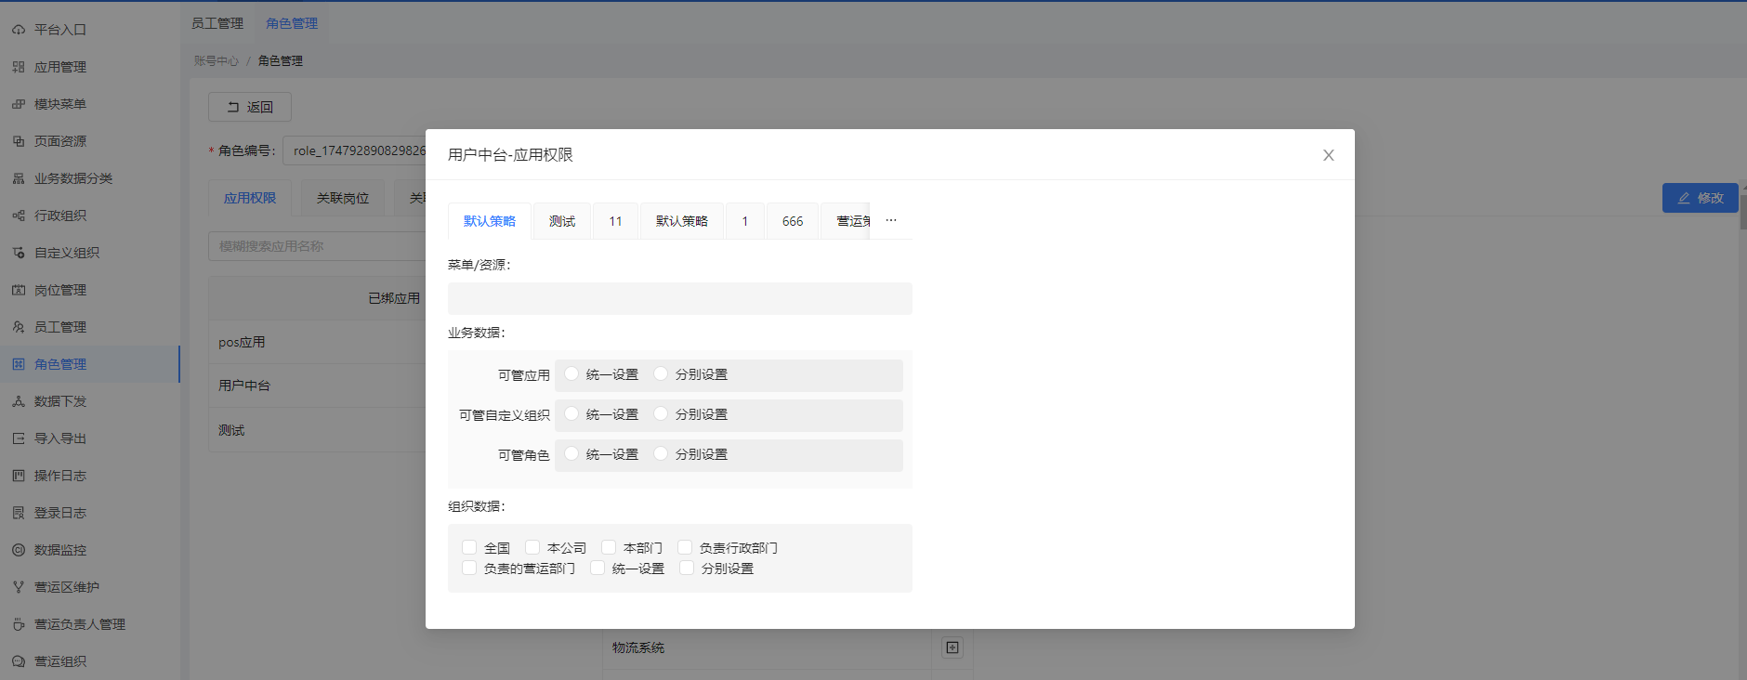Switch to the second 默认策略 tab

click(x=682, y=221)
